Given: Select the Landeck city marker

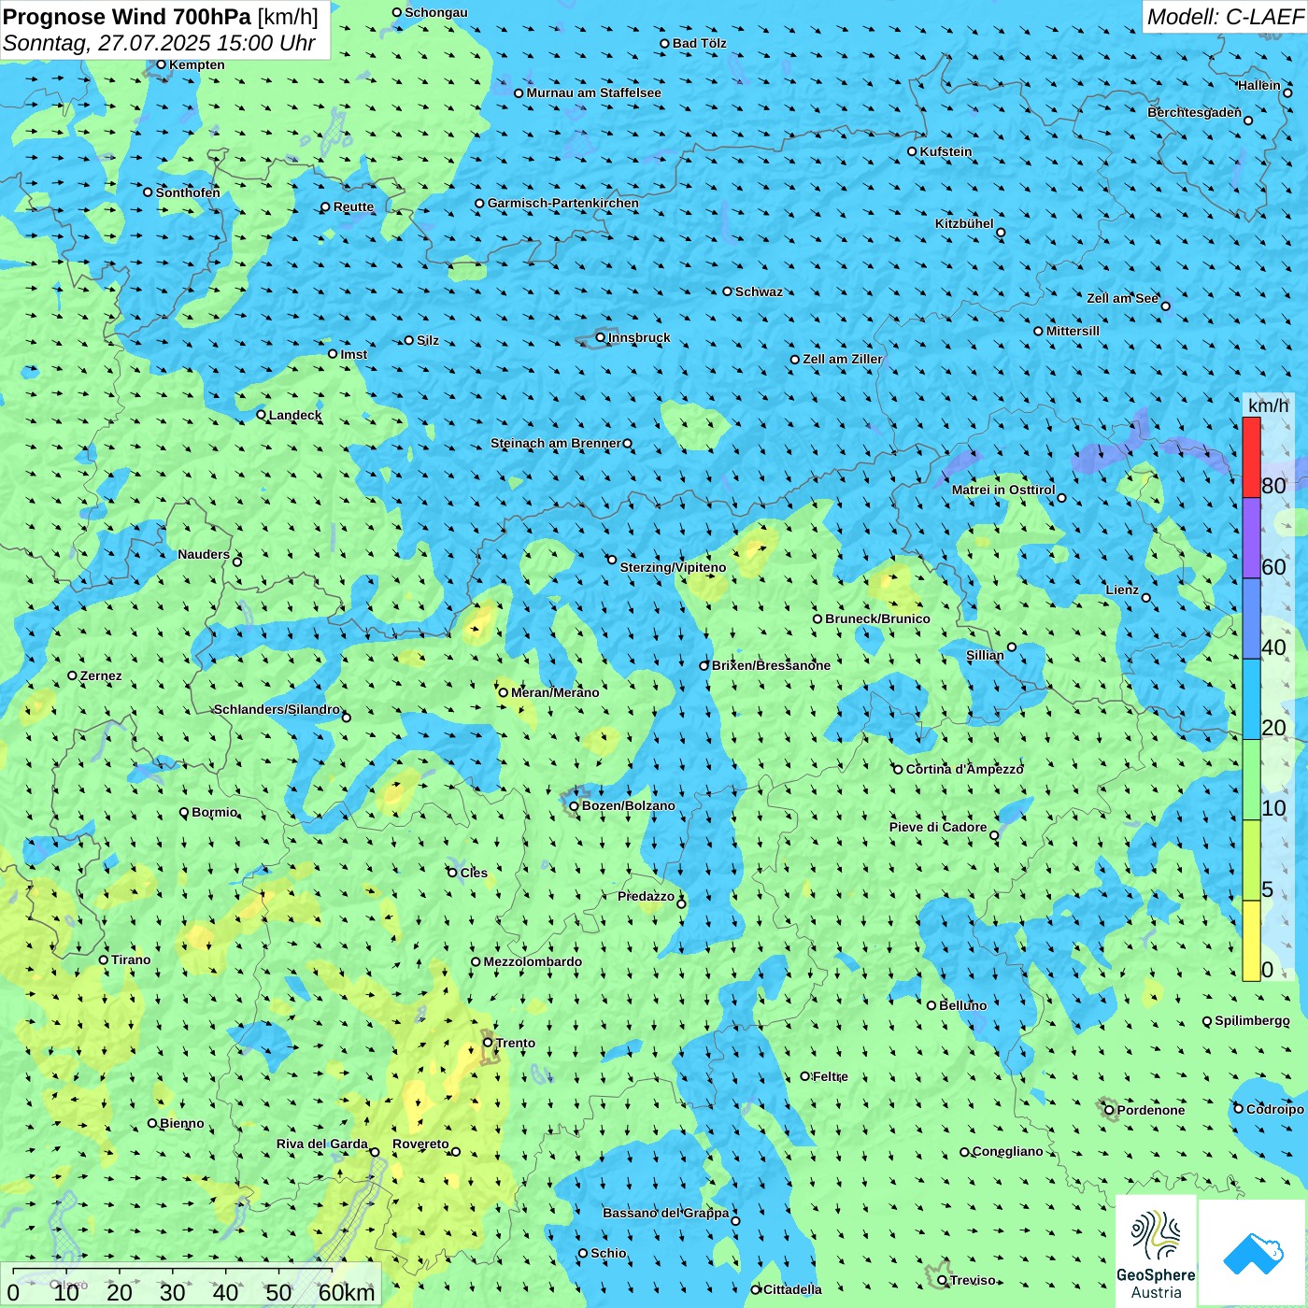Looking at the screenshot, I should tap(262, 415).
